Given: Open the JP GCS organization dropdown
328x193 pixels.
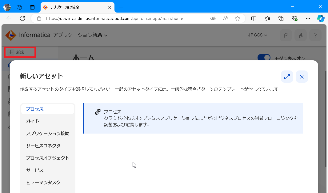Looking at the screenshot, I should coord(257,35).
